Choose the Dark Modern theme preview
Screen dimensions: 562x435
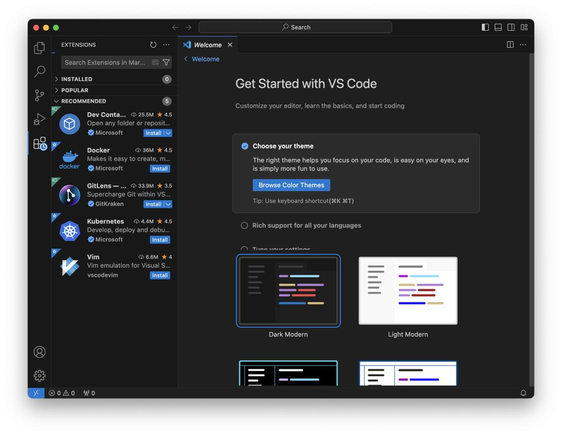coord(288,291)
